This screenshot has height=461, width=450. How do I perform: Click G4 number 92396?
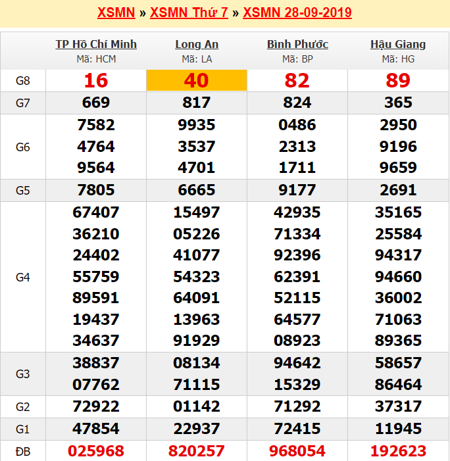[x=297, y=255]
